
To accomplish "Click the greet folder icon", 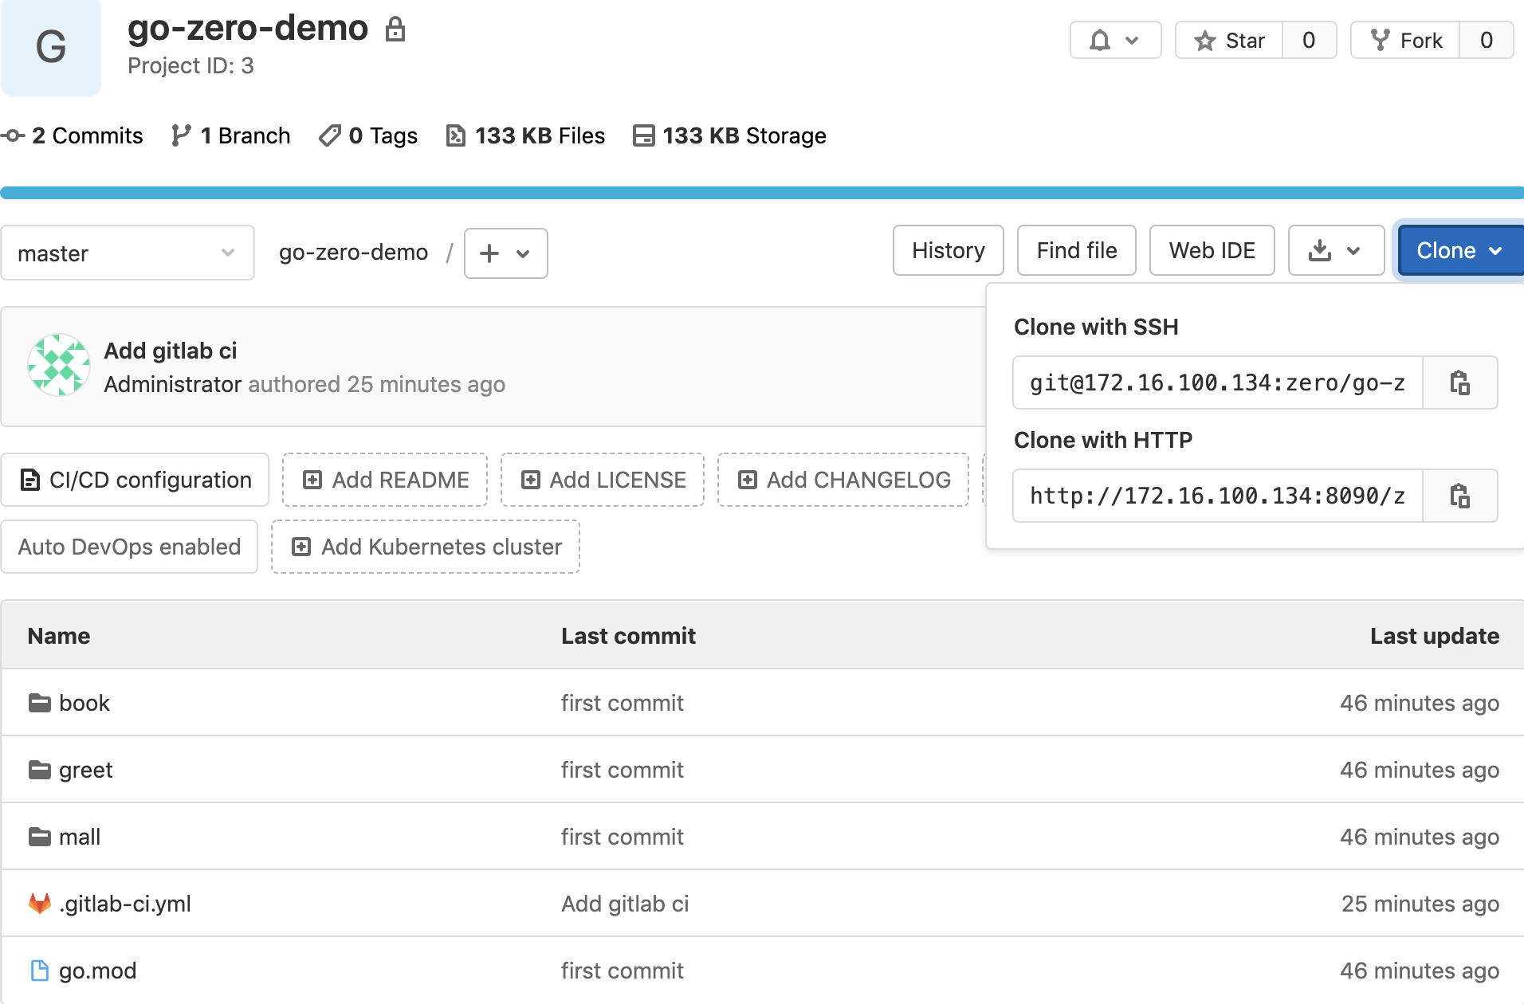I will (x=40, y=770).
